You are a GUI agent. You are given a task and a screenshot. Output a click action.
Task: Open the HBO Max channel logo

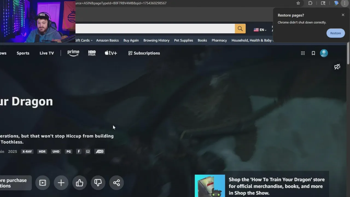92,53
